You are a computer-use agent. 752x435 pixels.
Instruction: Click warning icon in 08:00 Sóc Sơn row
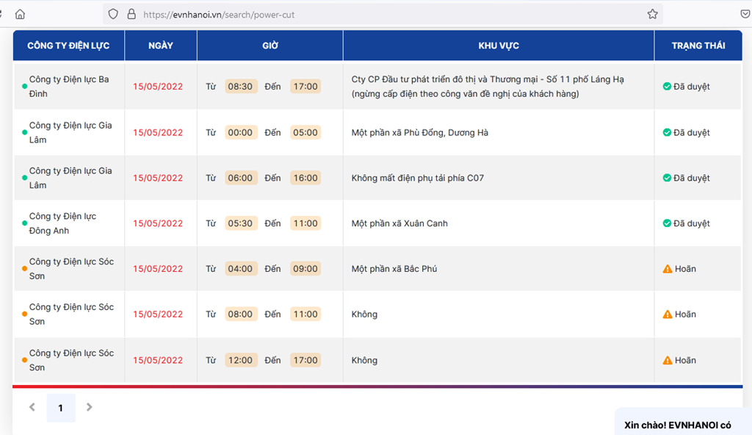[667, 314]
